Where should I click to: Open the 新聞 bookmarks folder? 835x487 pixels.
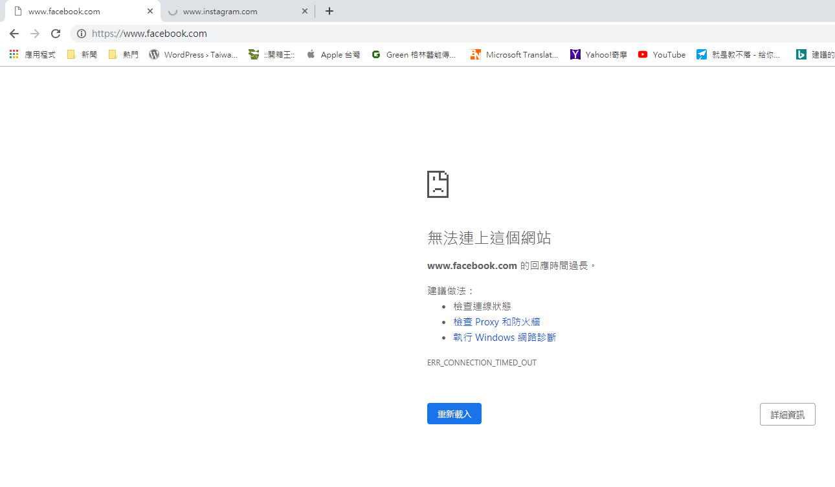coord(82,55)
